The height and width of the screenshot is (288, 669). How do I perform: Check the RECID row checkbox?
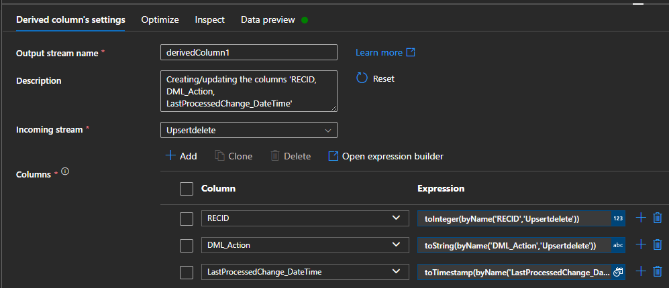tap(187, 218)
